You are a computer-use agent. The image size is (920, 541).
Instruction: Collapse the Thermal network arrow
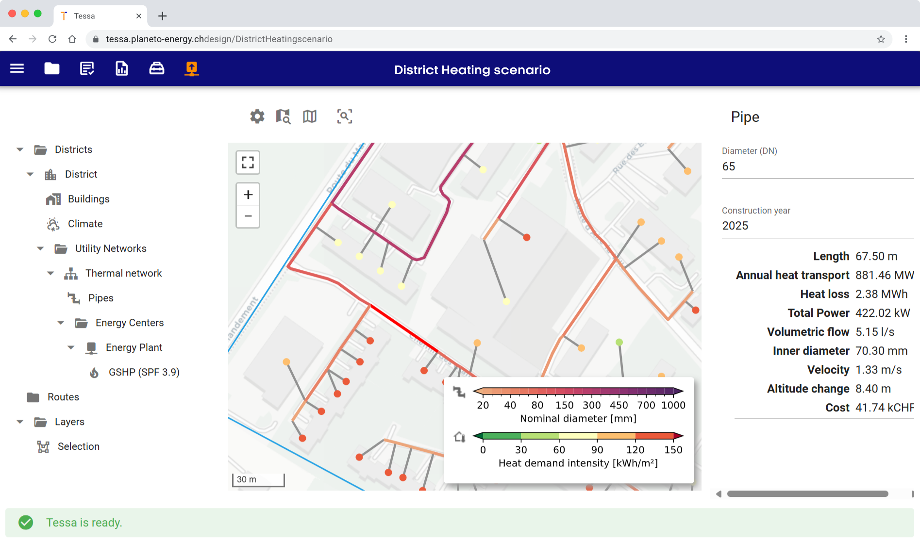[x=50, y=273]
